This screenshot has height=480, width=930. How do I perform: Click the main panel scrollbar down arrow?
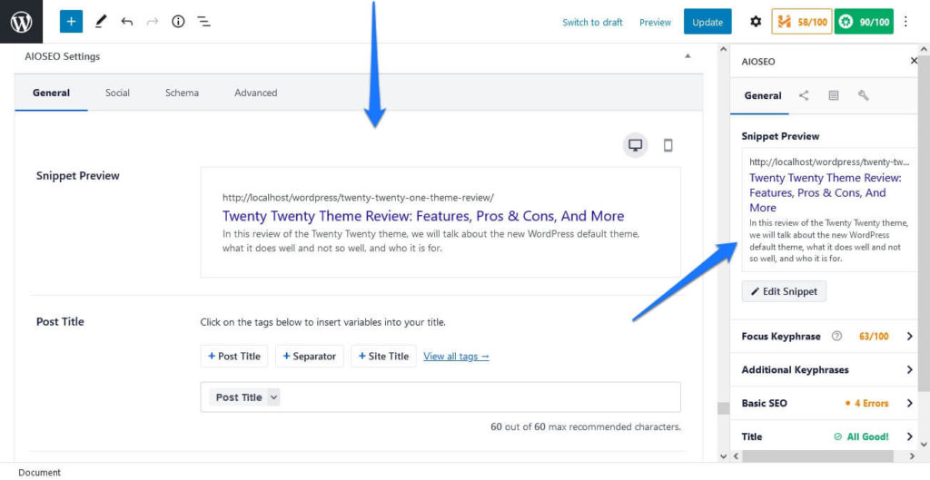(x=723, y=456)
